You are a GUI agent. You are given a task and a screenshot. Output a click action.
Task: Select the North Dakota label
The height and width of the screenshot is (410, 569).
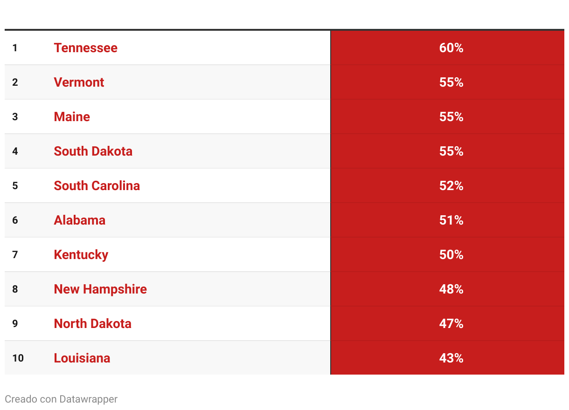92,324
